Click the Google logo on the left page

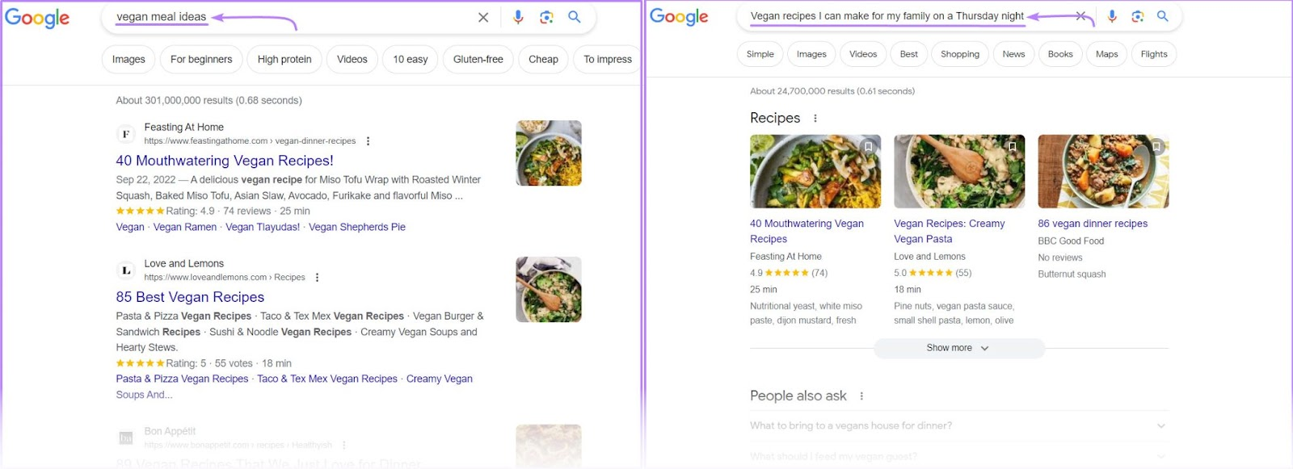[36, 18]
